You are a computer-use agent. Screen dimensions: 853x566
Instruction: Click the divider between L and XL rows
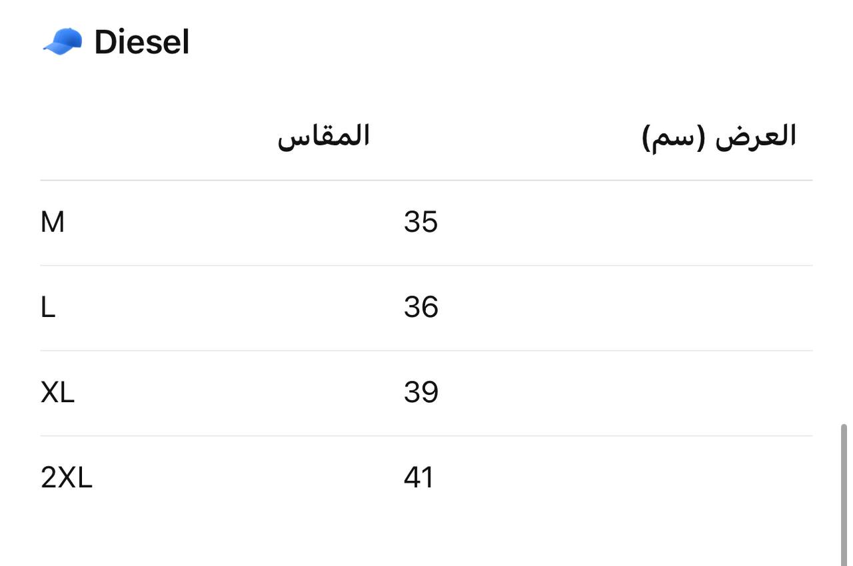[x=426, y=351]
